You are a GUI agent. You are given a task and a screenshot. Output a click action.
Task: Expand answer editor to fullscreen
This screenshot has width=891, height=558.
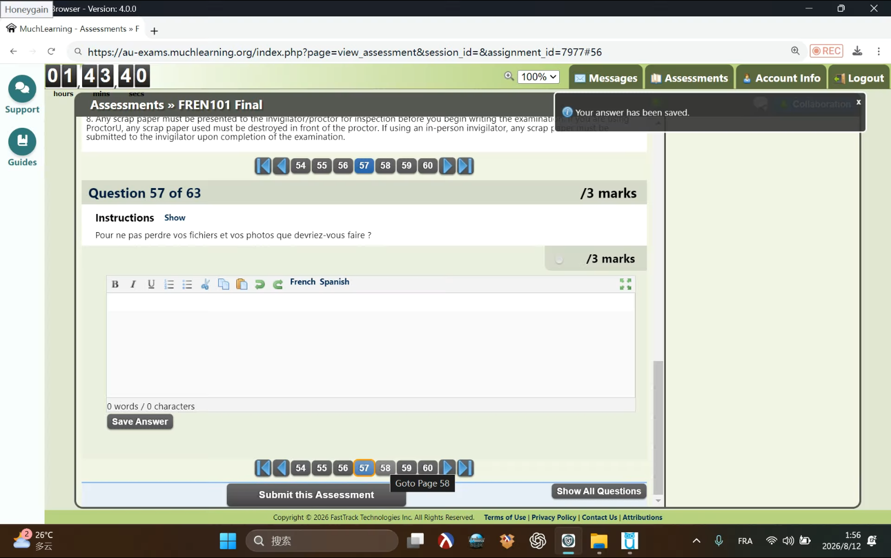tap(625, 284)
